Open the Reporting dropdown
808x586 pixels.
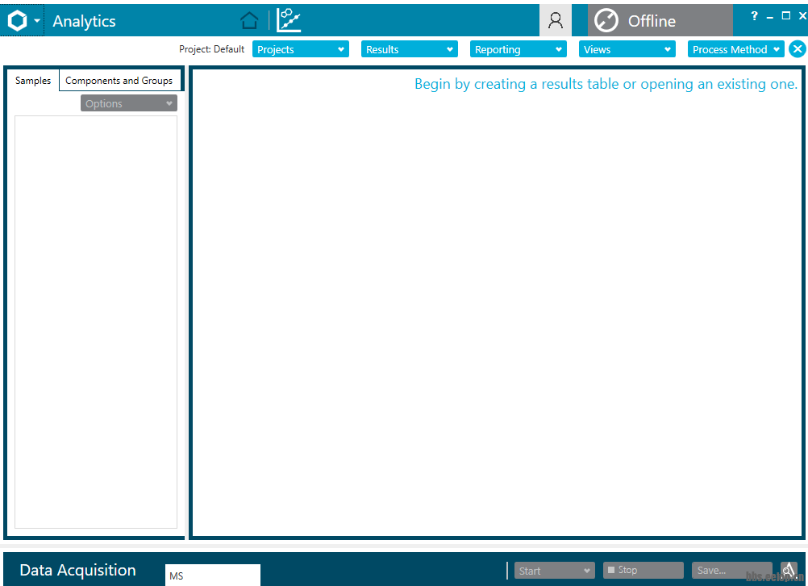(x=519, y=49)
